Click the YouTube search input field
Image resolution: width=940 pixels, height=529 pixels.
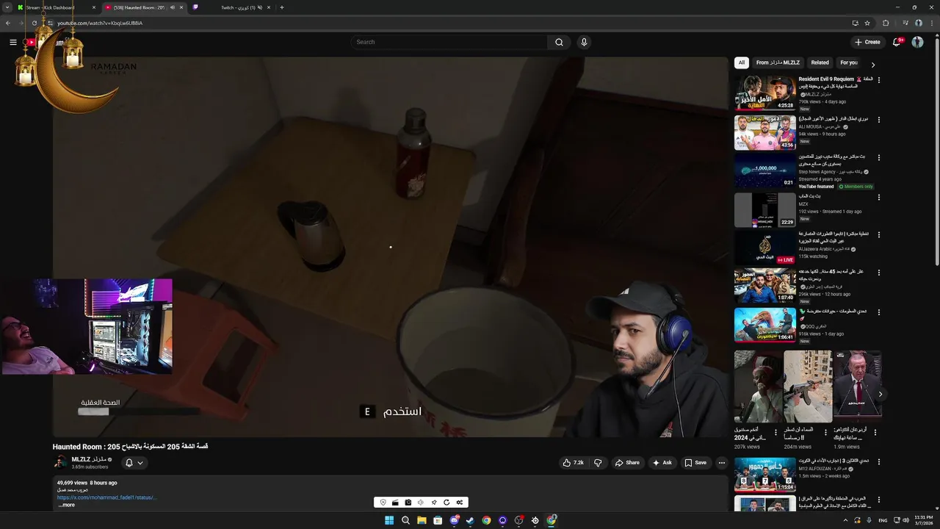pos(449,42)
